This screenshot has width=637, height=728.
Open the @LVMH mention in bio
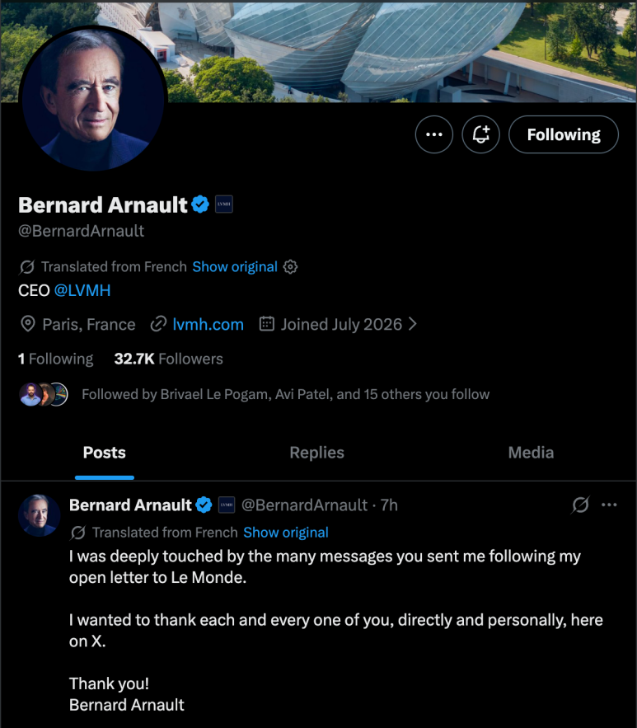pos(82,291)
